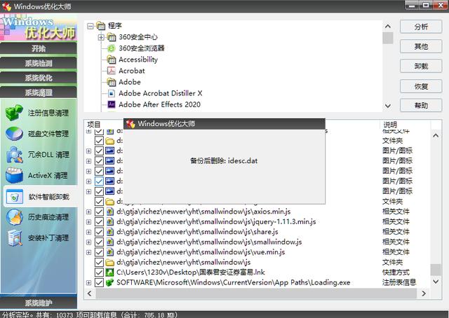
Task: Select Adobe folder in program tree
Action: [130, 82]
